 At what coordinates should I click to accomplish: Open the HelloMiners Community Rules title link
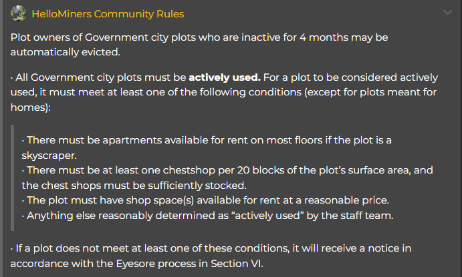[108, 13]
